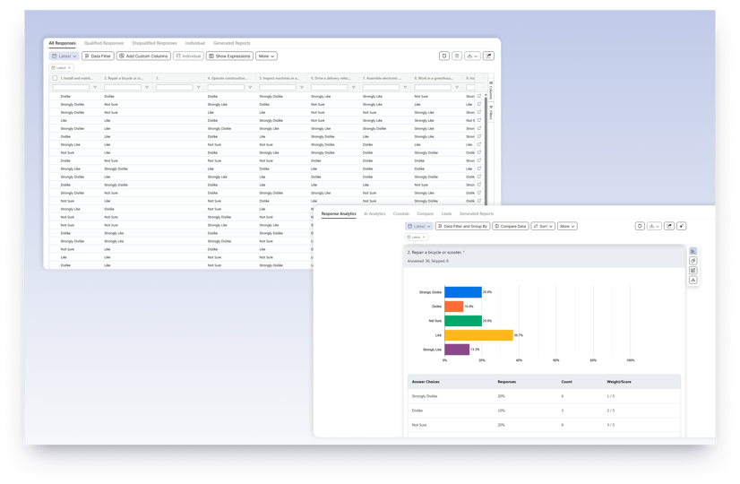Open filter menu for Assemble electronic column
The width and height of the screenshot is (740, 484).
coord(405,87)
